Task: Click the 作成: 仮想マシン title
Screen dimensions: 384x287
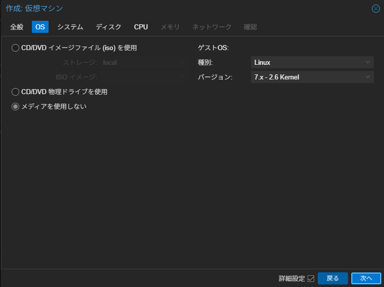Action: [x=34, y=8]
